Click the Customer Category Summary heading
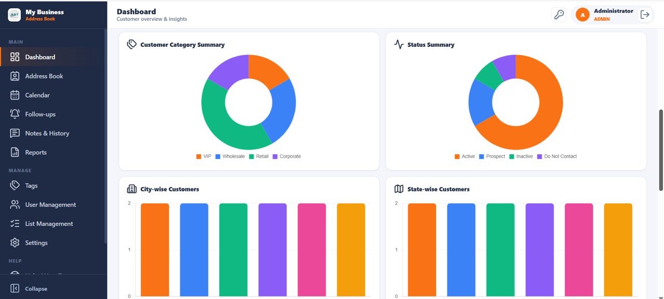 183,45
